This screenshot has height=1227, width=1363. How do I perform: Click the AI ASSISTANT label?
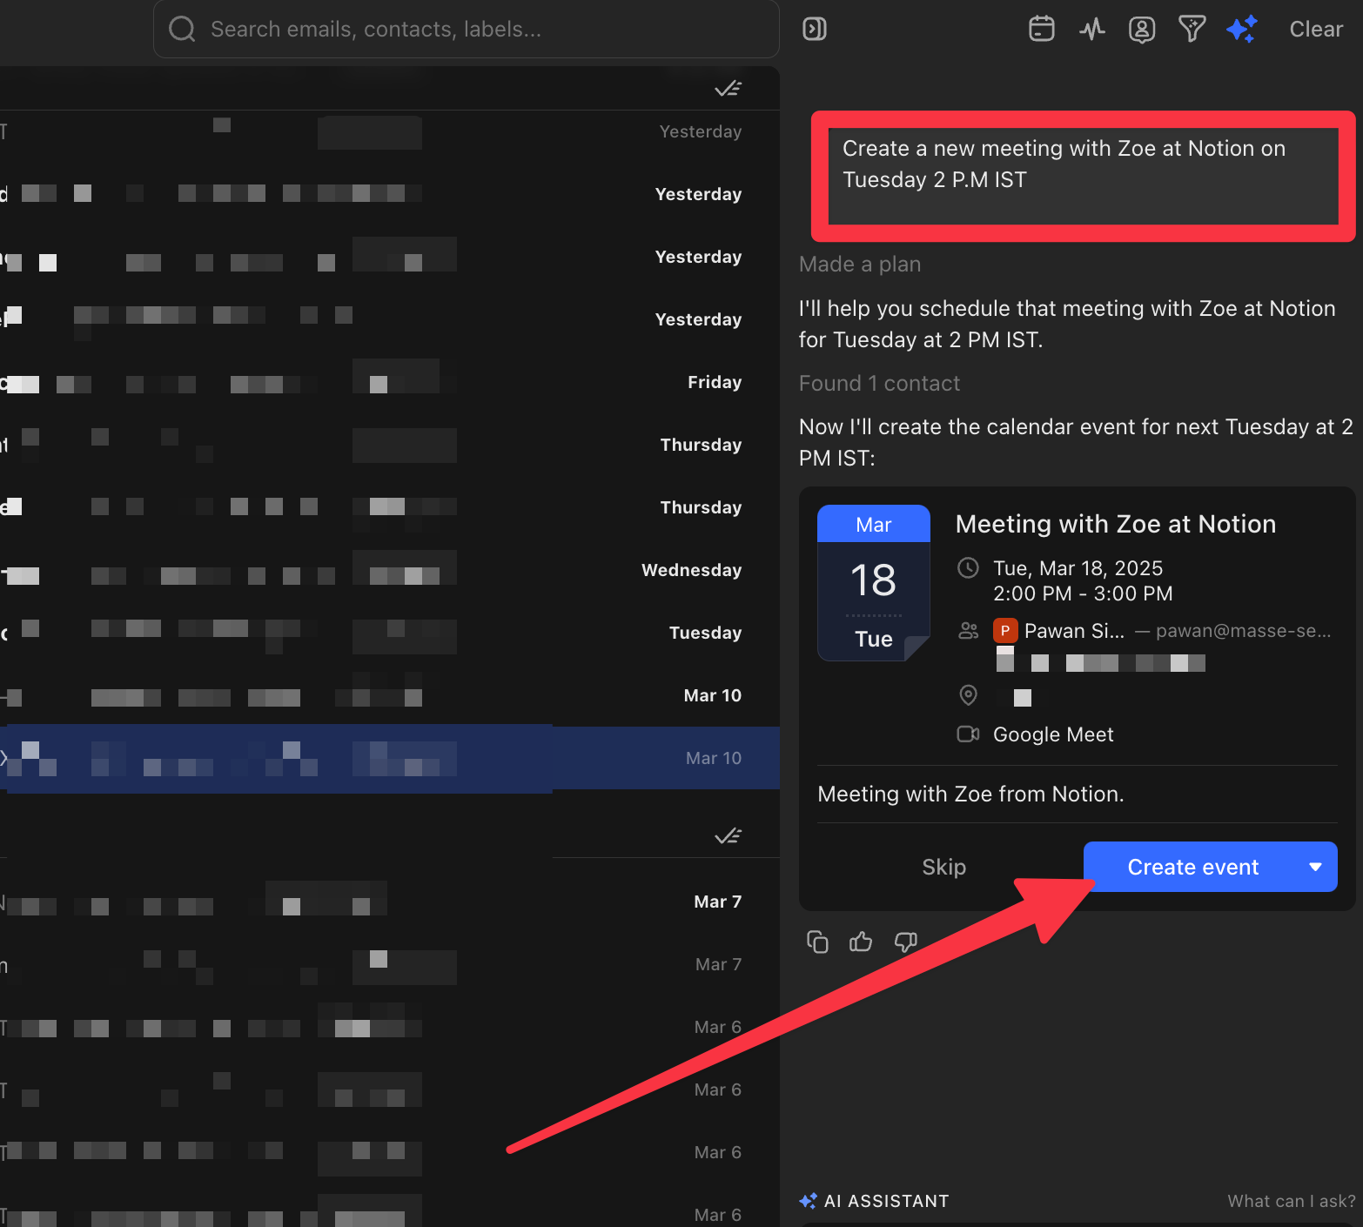click(886, 1201)
